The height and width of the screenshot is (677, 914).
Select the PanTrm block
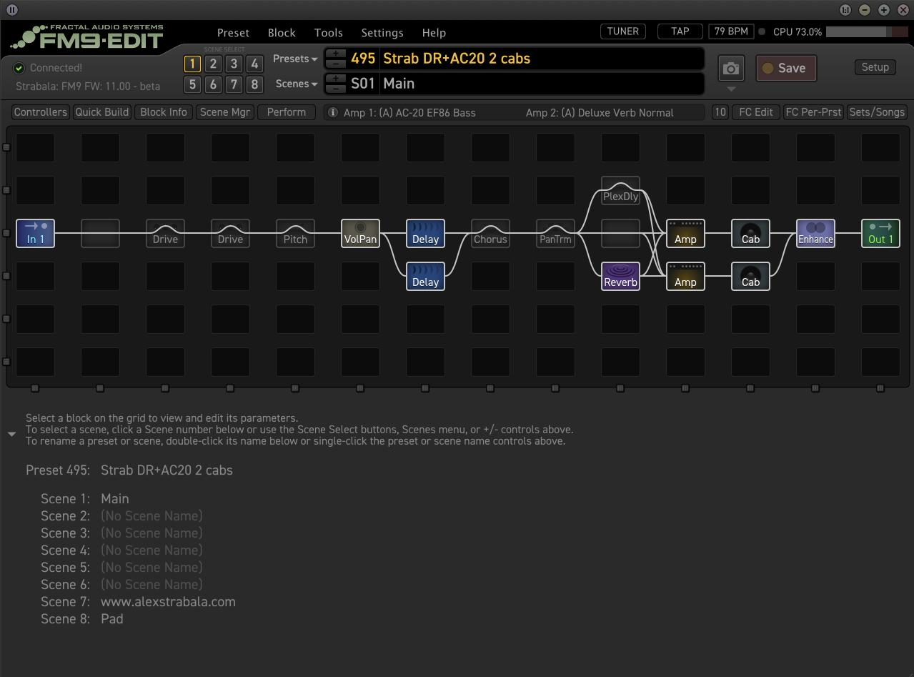tap(555, 233)
